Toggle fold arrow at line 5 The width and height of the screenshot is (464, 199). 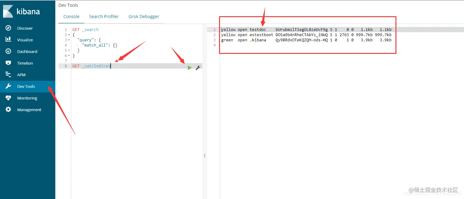pyautogui.click(x=69, y=51)
